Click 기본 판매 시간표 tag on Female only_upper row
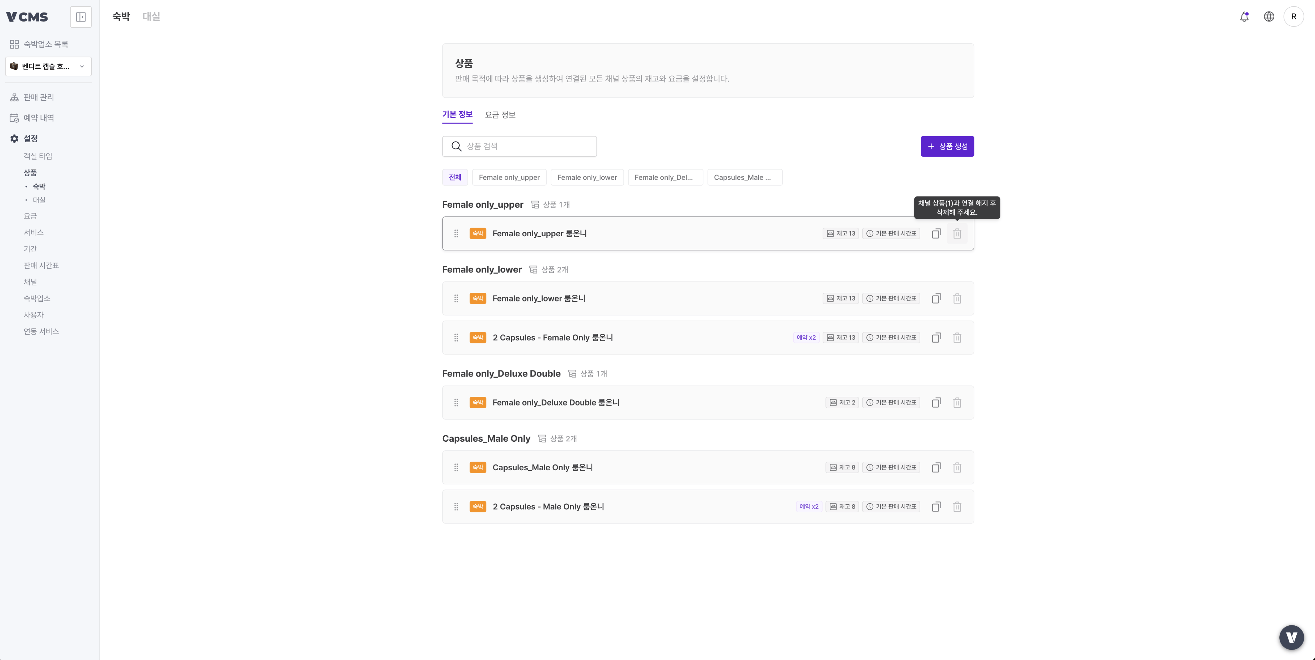 [x=891, y=234]
